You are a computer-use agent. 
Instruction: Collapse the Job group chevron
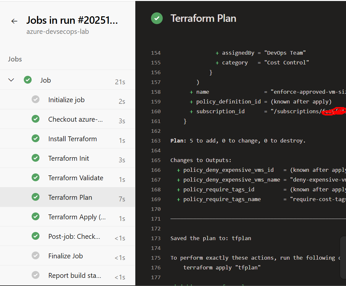11,80
